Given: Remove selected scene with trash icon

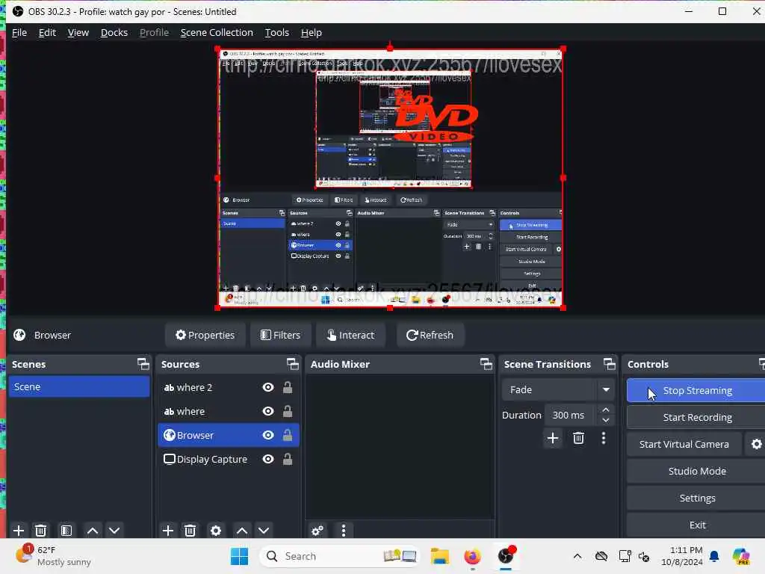Looking at the screenshot, I should pos(41,530).
